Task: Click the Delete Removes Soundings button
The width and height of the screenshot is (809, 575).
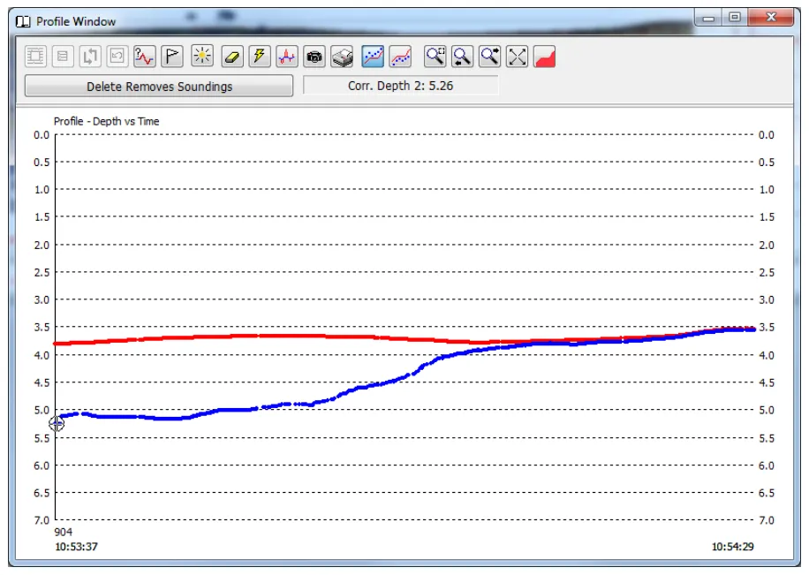Action: tap(159, 87)
